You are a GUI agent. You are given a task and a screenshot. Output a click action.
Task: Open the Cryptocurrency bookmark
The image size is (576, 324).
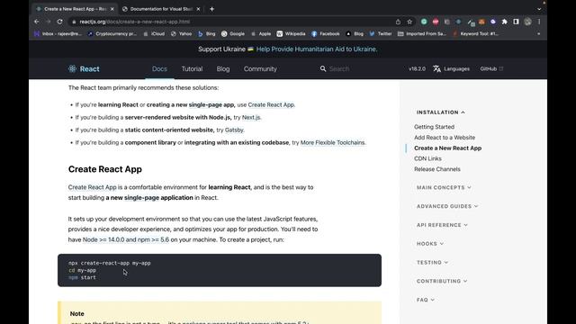pyautogui.click(x=112, y=34)
